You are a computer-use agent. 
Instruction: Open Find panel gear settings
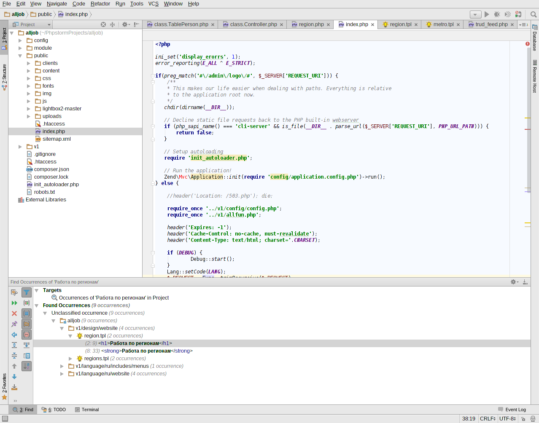[x=515, y=282]
